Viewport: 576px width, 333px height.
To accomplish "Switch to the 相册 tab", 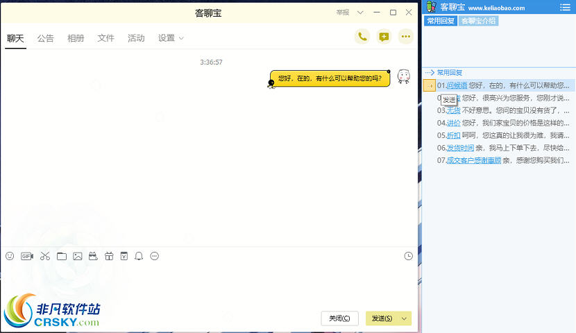I will [x=76, y=38].
